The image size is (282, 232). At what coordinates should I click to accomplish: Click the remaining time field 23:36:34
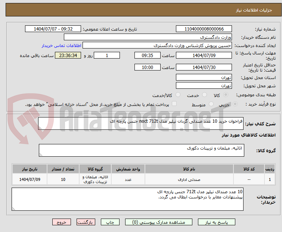click(68, 55)
